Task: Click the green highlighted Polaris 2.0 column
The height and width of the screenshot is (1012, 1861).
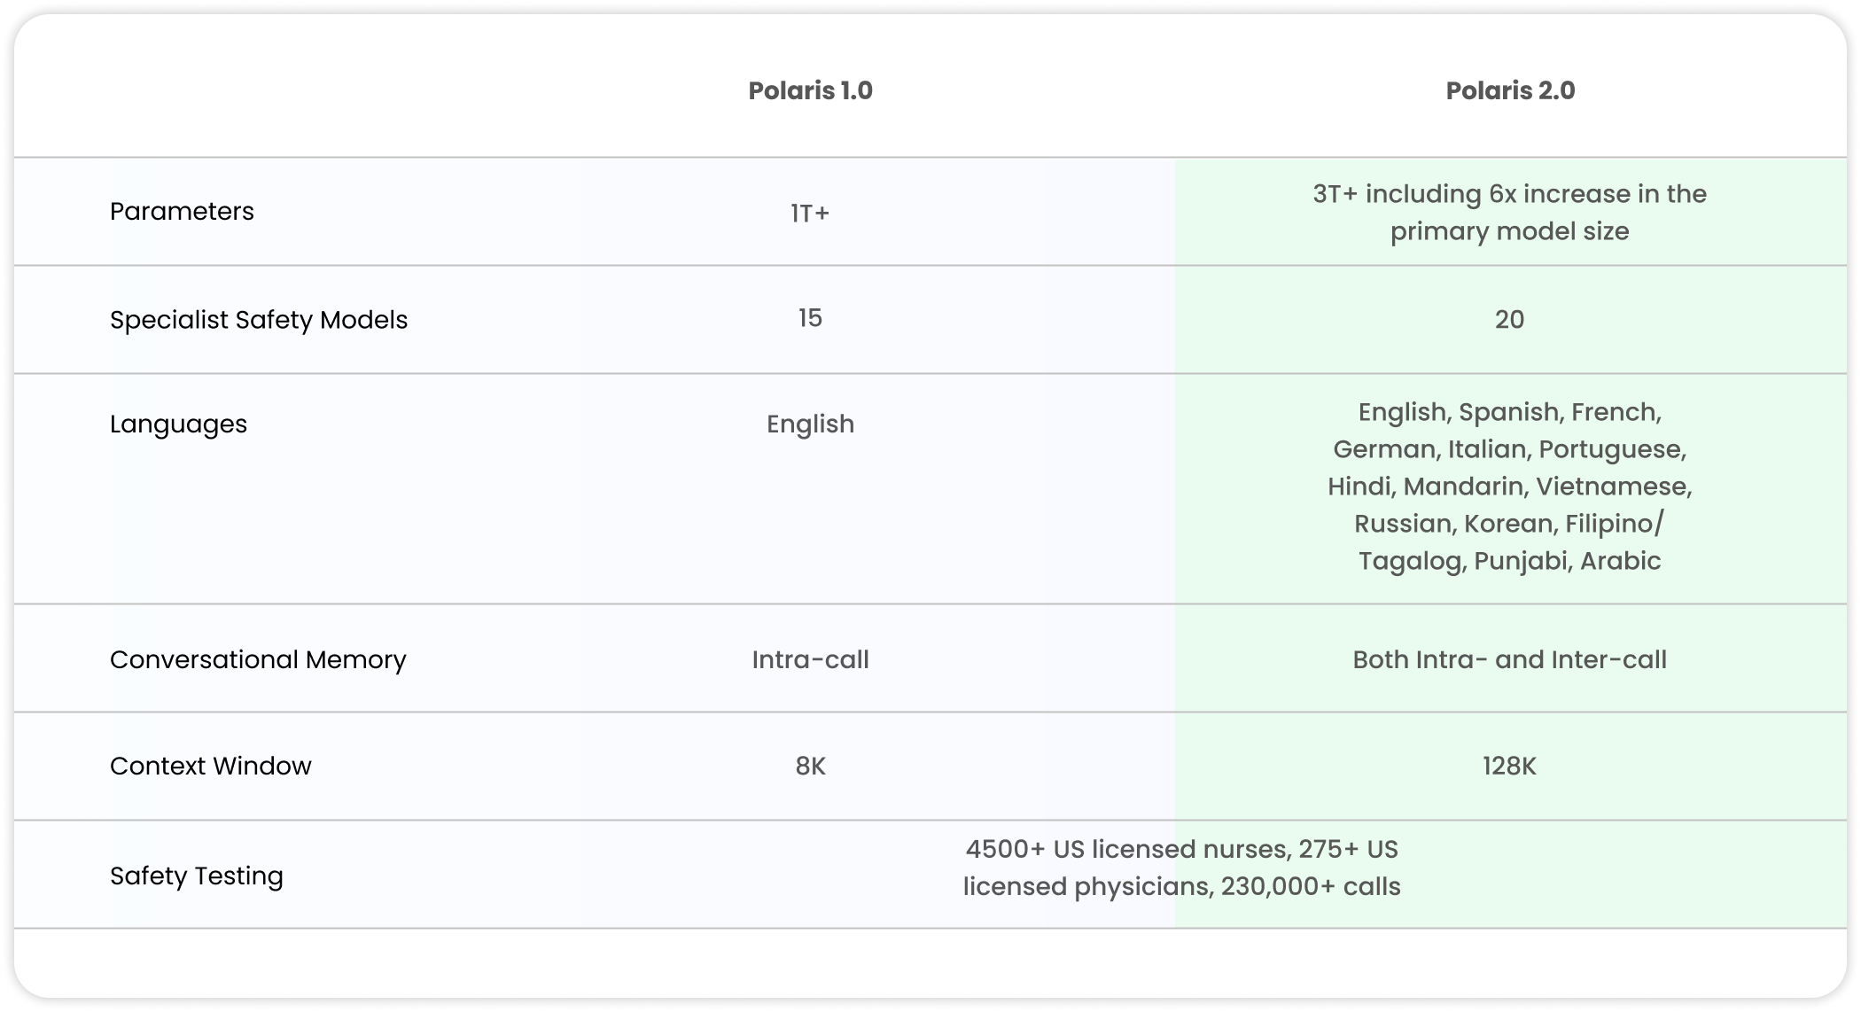Action: click(1510, 542)
